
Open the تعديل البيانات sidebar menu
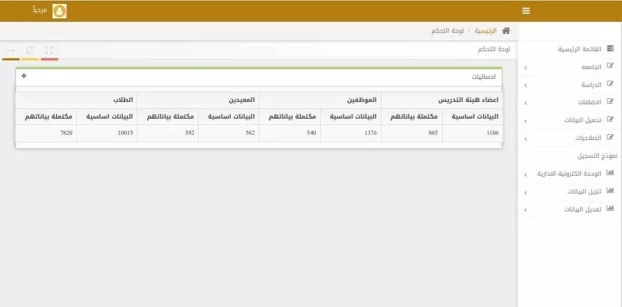click(x=569, y=209)
